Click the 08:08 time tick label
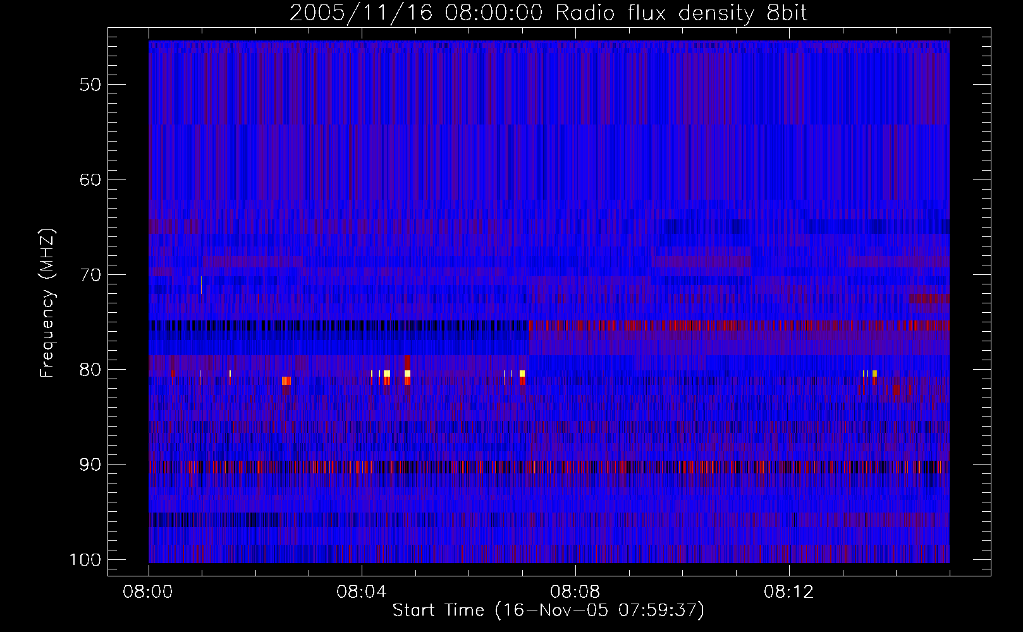The height and width of the screenshot is (632, 1023). (575, 592)
